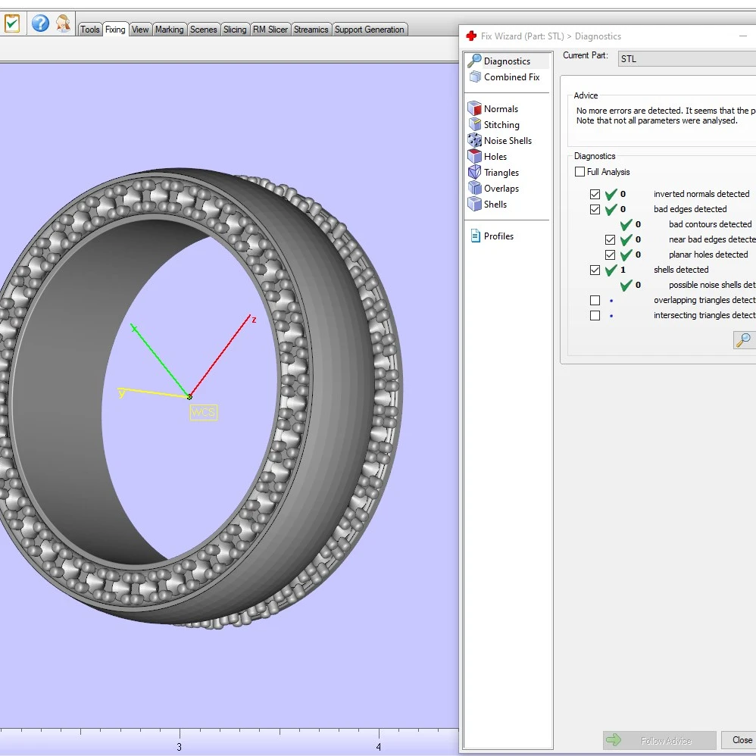Click the Close button

[x=741, y=740]
